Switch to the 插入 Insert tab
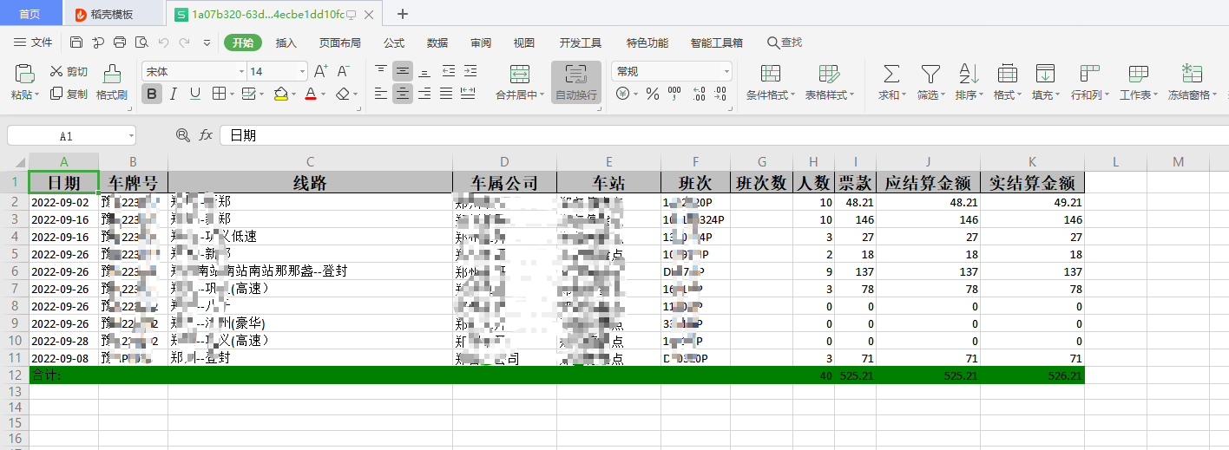The height and width of the screenshot is (450, 1229). pos(286,42)
